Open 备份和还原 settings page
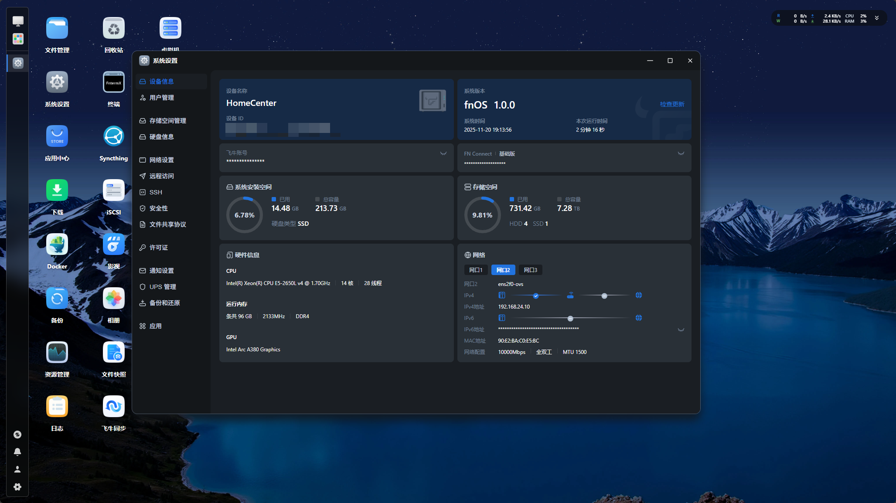Viewport: 896px width, 503px height. click(x=164, y=303)
